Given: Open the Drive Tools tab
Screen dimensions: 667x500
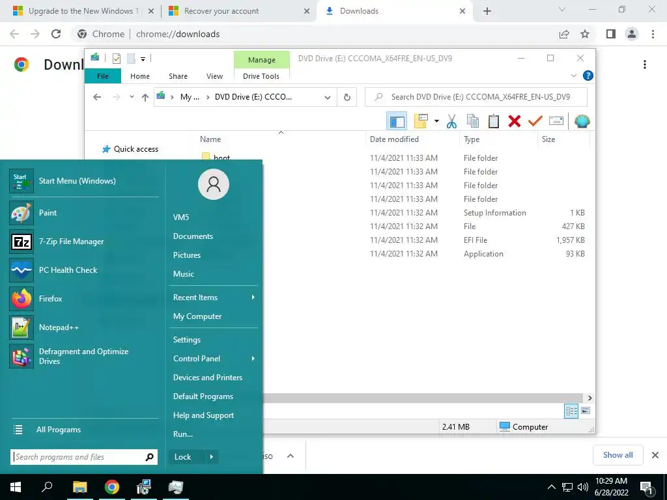Looking at the screenshot, I should [x=261, y=76].
